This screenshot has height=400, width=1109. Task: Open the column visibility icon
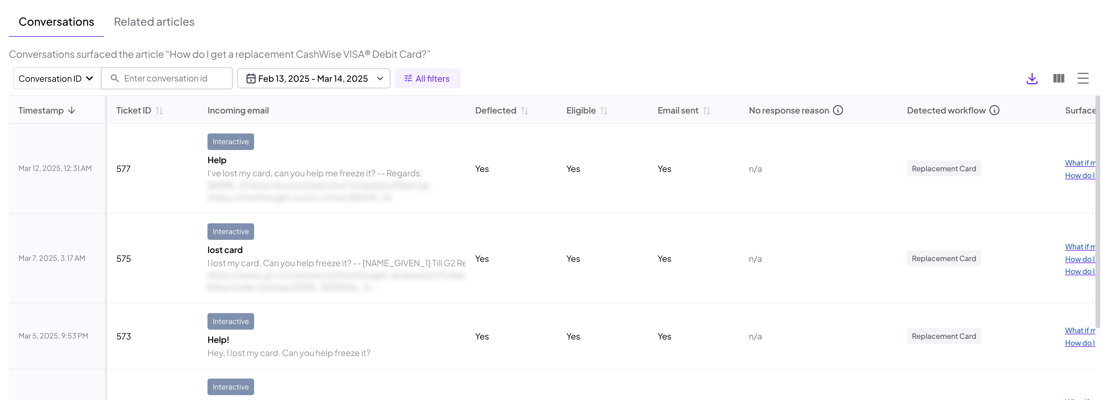click(x=1058, y=78)
